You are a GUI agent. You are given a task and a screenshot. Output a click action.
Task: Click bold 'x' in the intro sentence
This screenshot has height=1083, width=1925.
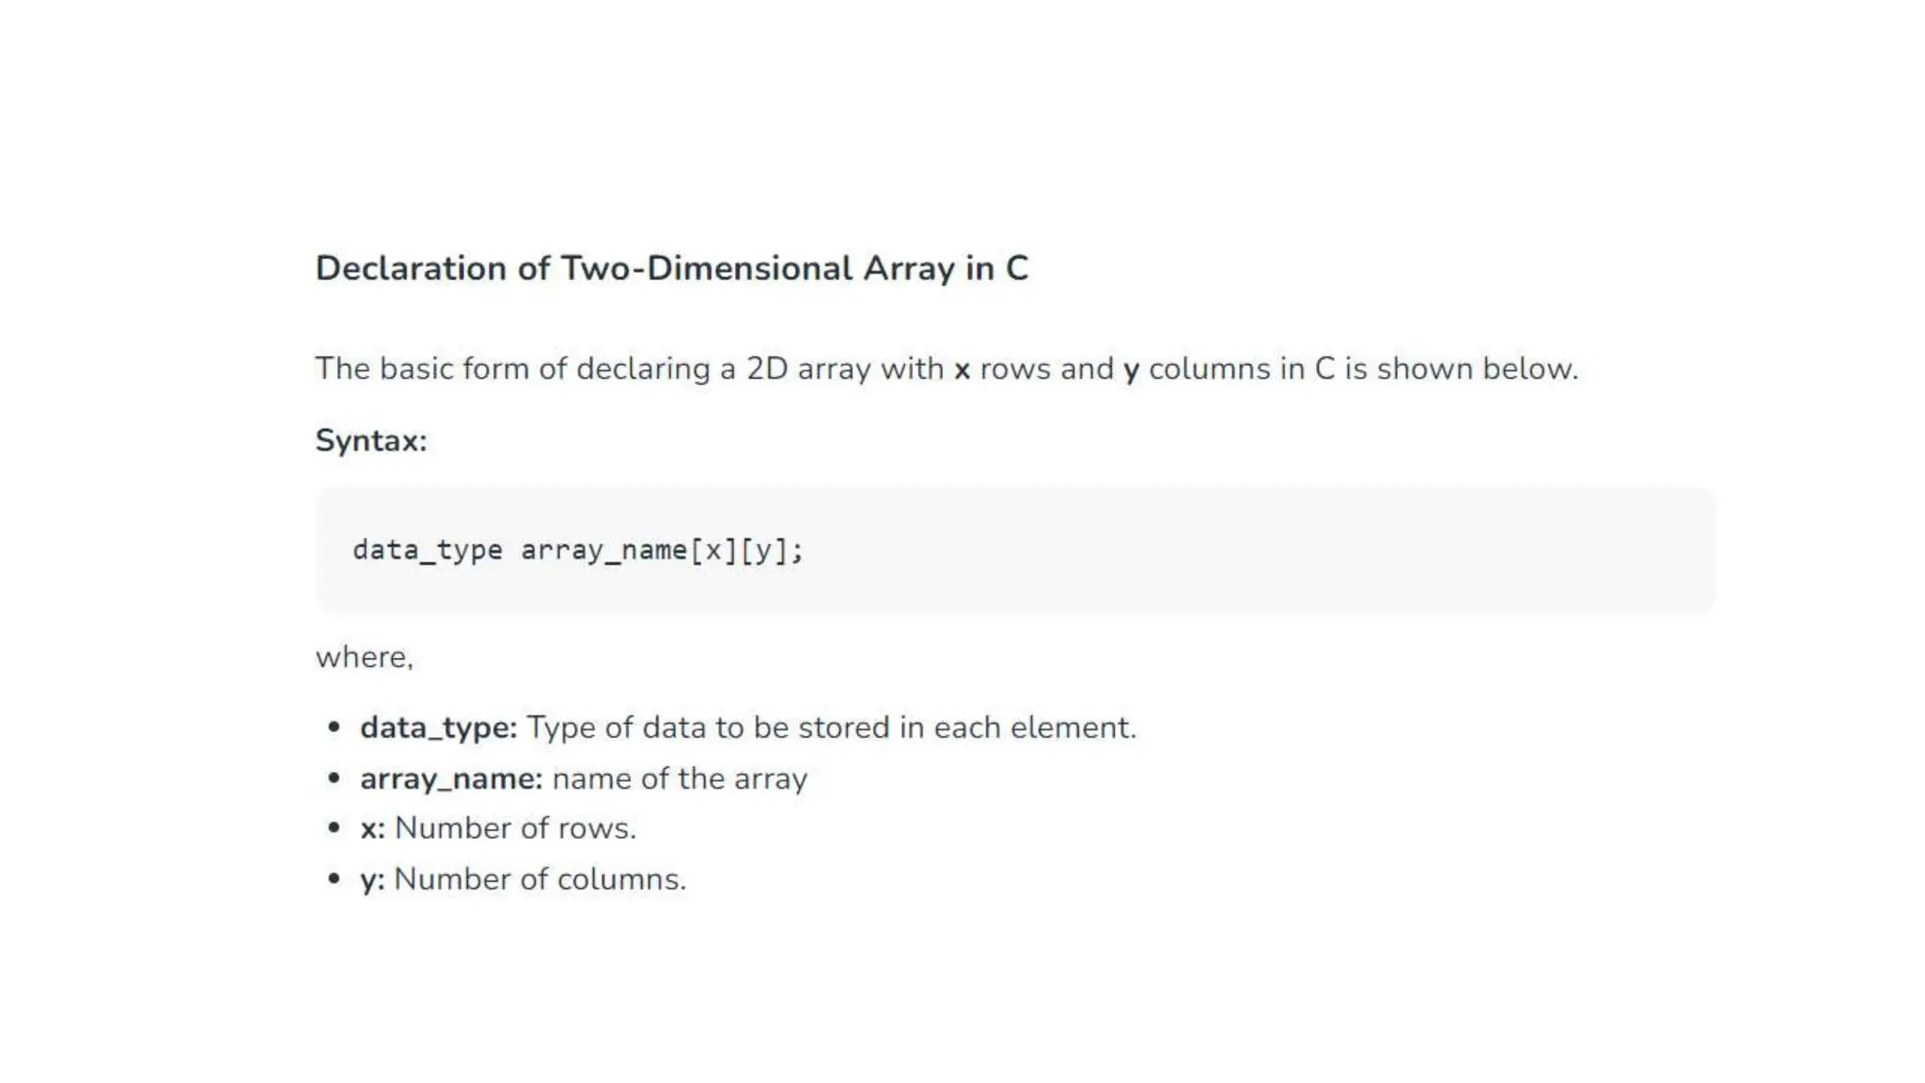tap(962, 369)
